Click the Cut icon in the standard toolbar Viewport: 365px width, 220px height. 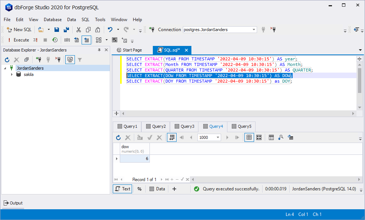(x=78, y=29)
